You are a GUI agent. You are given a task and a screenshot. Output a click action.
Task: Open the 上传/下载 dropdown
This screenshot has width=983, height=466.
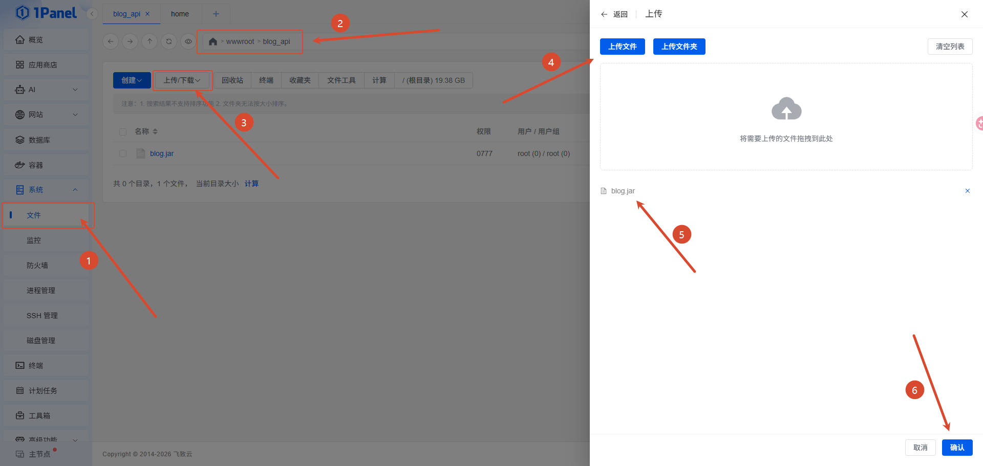(182, 80)
